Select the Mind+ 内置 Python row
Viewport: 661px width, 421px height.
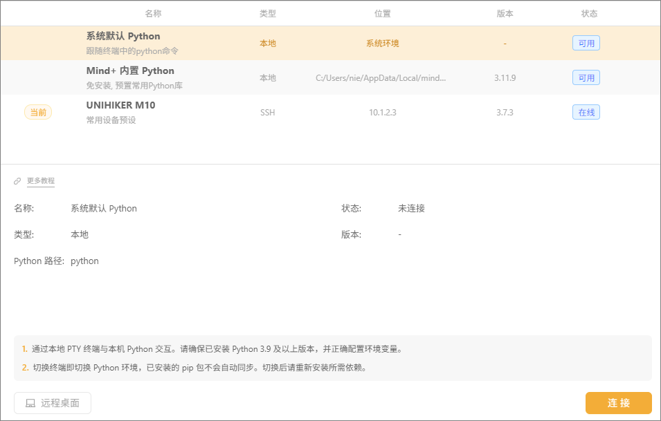click(x=331, y=77)
